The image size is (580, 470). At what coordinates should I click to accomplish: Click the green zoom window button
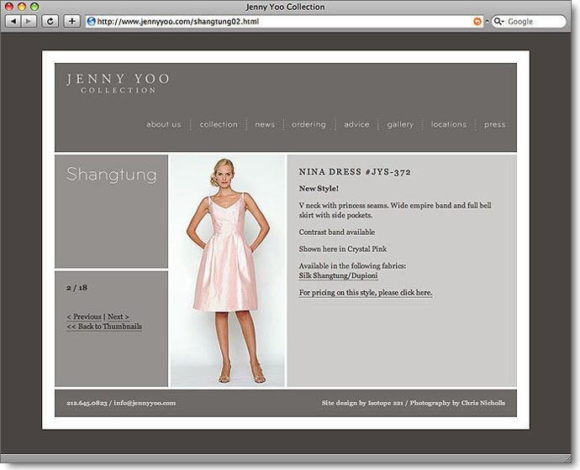pyautogui.click(x=34, y=6)
